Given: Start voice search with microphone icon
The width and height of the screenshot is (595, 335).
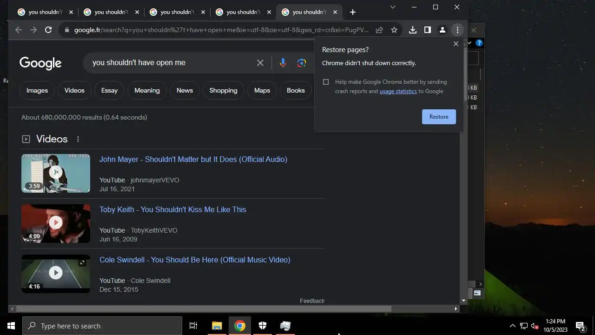Looking at the screenshot, I should point(283,63).
